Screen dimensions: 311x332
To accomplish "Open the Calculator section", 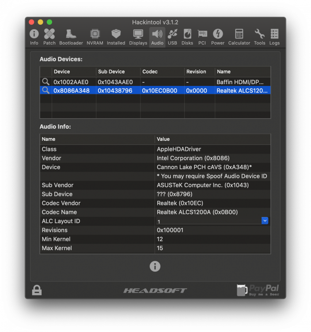I will point(239,37).
